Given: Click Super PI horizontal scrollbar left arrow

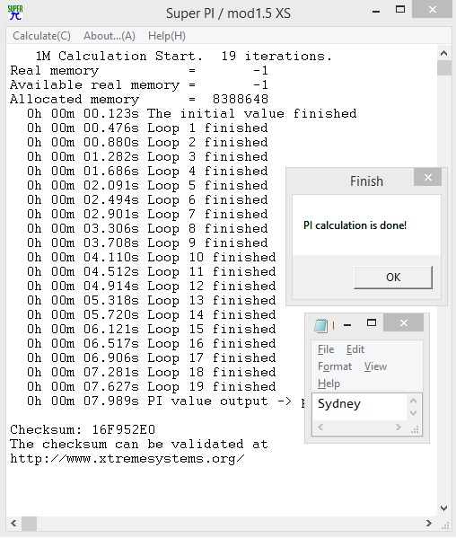Looking at the screenshot, I should pos(13,524).
